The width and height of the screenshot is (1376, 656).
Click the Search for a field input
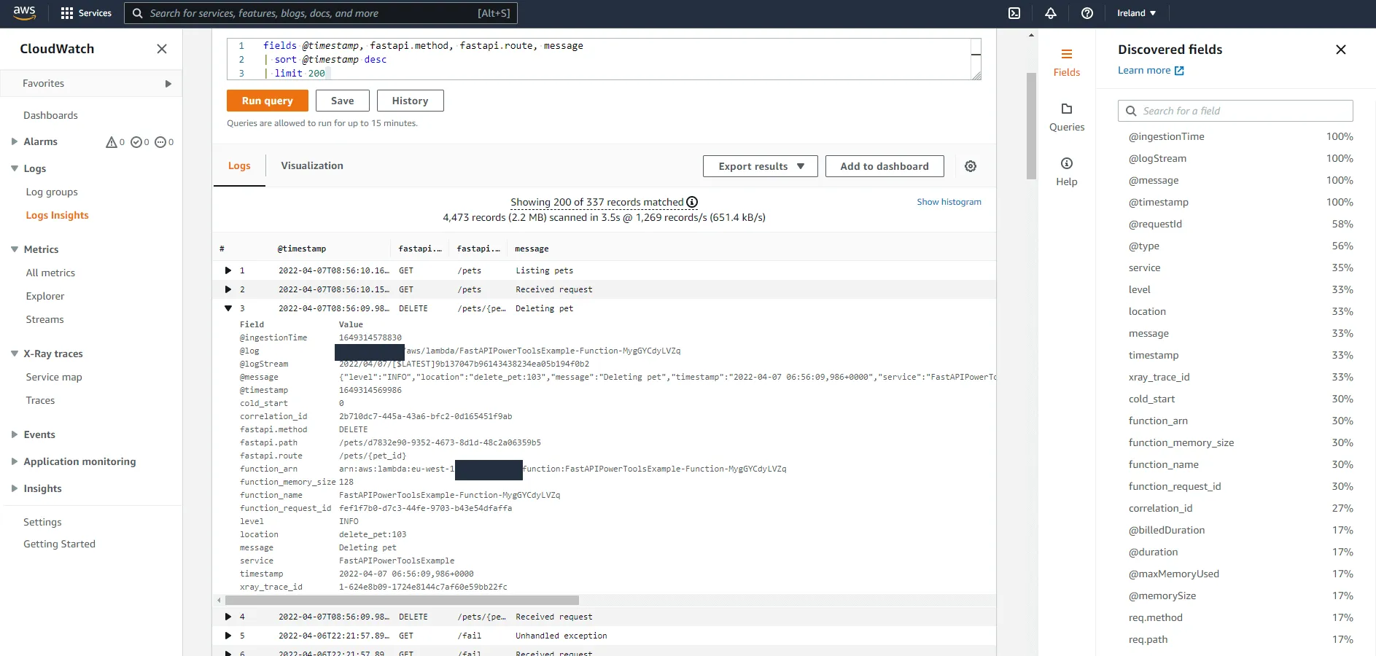[1234, 110]
